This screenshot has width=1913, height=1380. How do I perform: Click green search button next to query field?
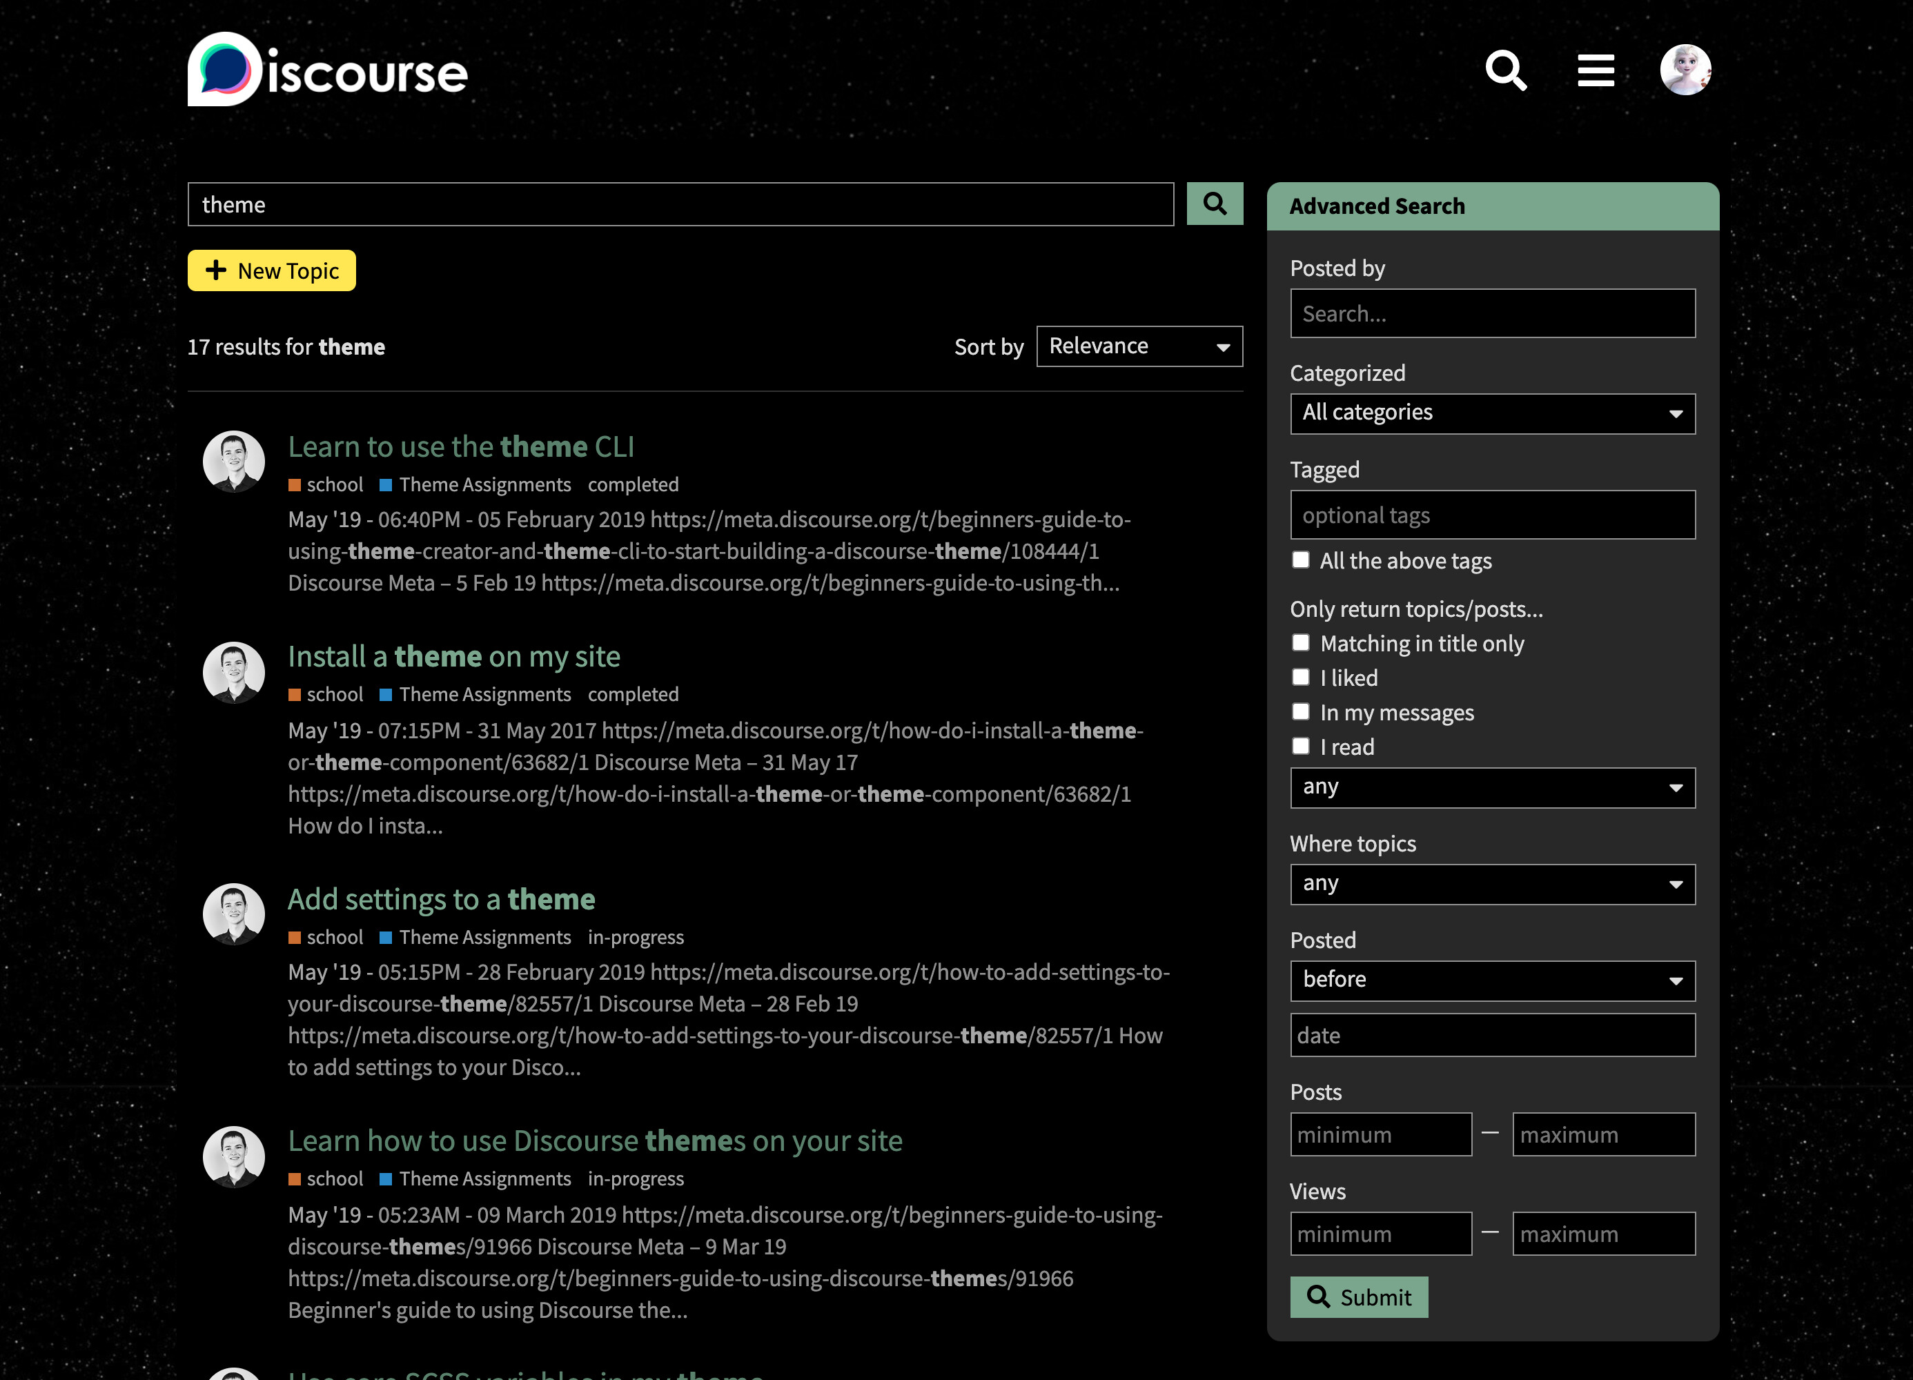(x=1215, y=204)
